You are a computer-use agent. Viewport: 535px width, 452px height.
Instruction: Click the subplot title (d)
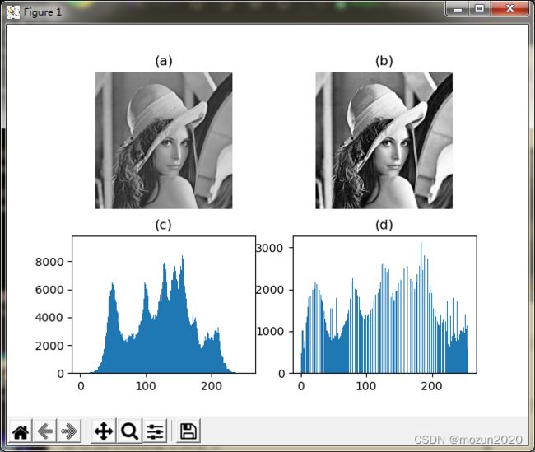pyautogui.click(x=384, y=225)
